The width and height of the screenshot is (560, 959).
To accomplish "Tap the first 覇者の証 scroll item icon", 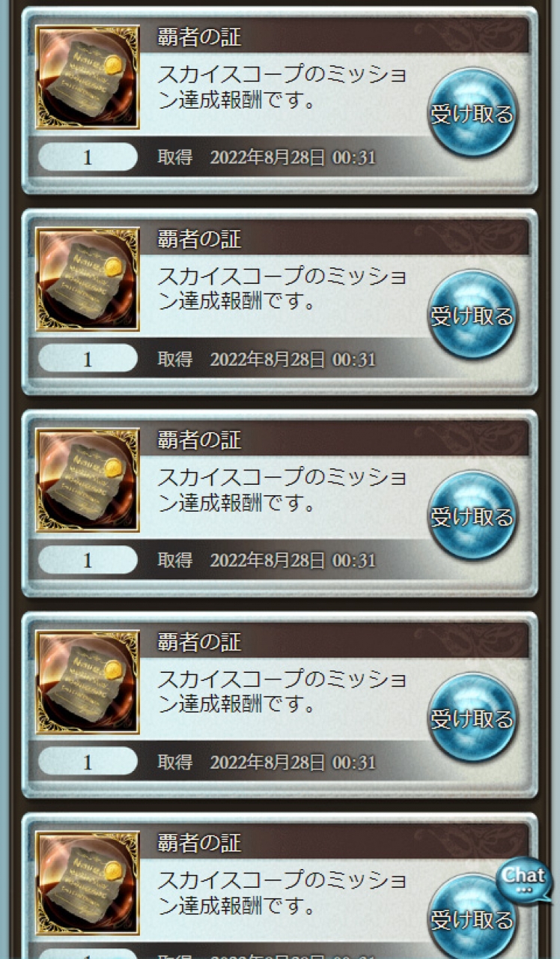I will tap(88, 77).
